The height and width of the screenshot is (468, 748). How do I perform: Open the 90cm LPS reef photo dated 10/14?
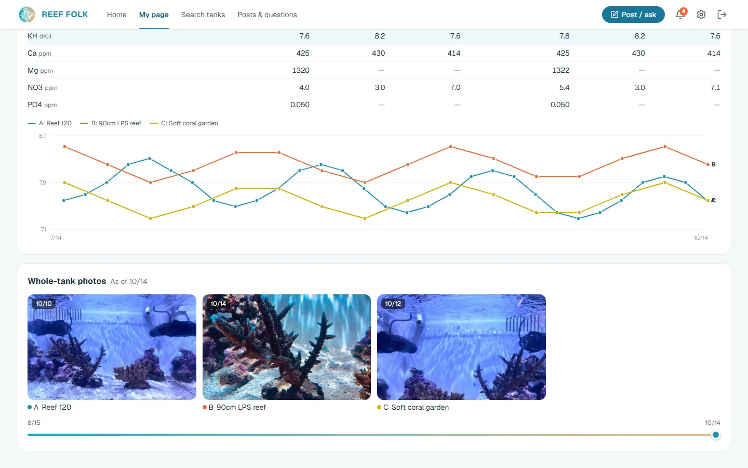[x=287, y=347]
